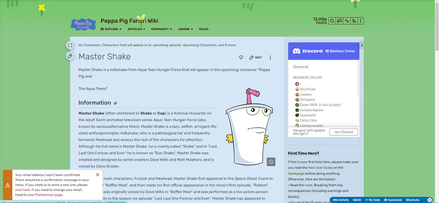Open 'Characters that will appear in an upcoming episode' category
Viewport: 439px width, 203px height.
(141, 45)
